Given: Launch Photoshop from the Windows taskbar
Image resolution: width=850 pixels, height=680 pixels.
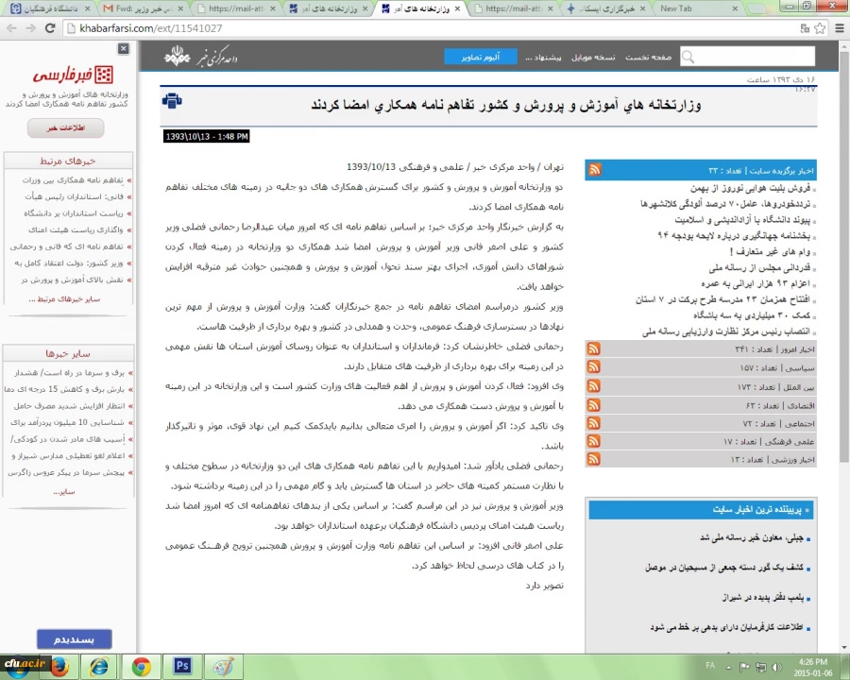Looking at the screenshot, I should coord(181,666).
